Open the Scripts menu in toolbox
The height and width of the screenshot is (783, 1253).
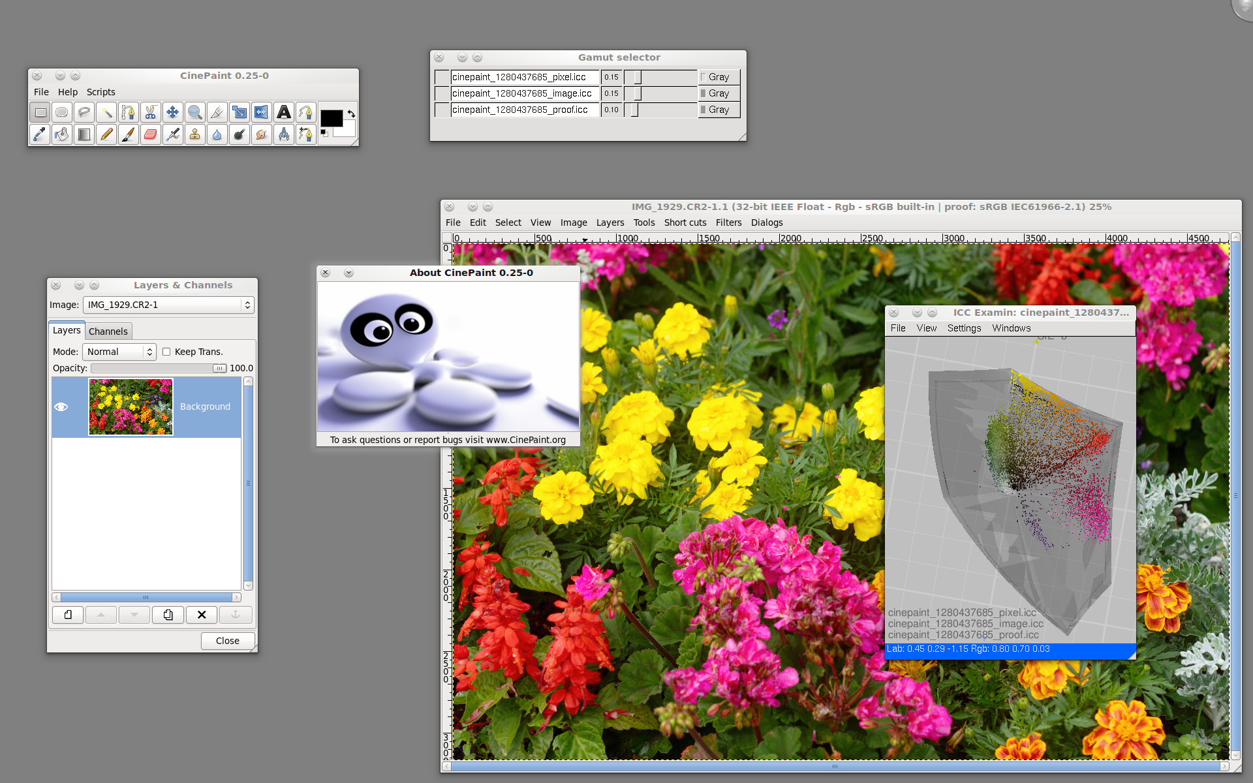click(101, 92)
